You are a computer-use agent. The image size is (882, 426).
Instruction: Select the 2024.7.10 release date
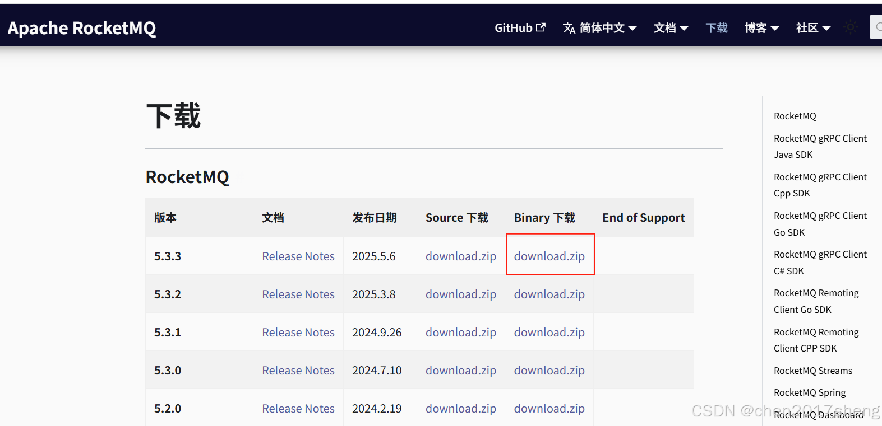pyautogui.click(x=377, y=371)
